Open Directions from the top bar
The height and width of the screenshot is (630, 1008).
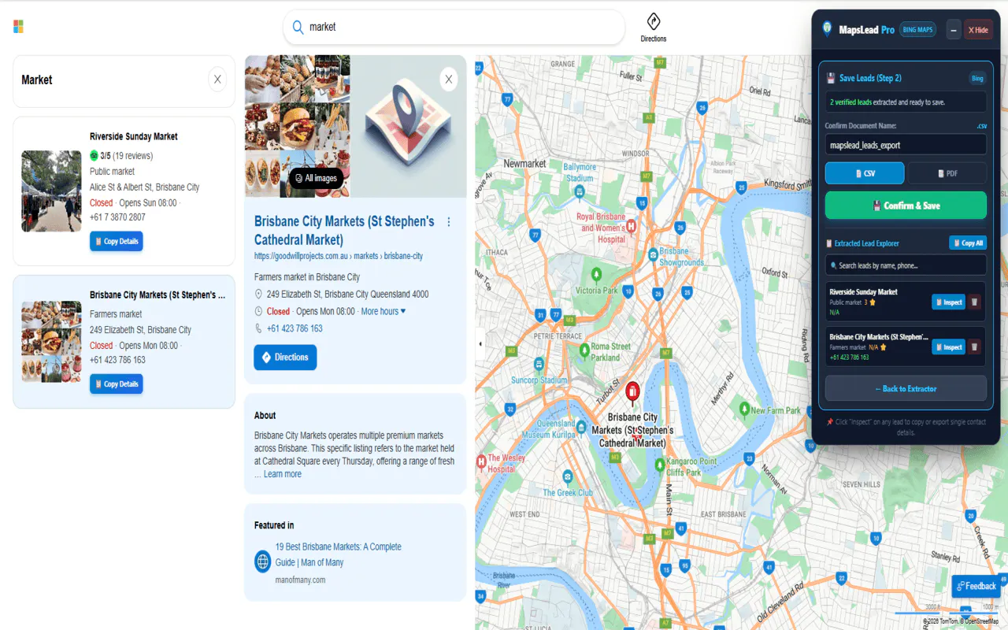(x=653, y=28)
